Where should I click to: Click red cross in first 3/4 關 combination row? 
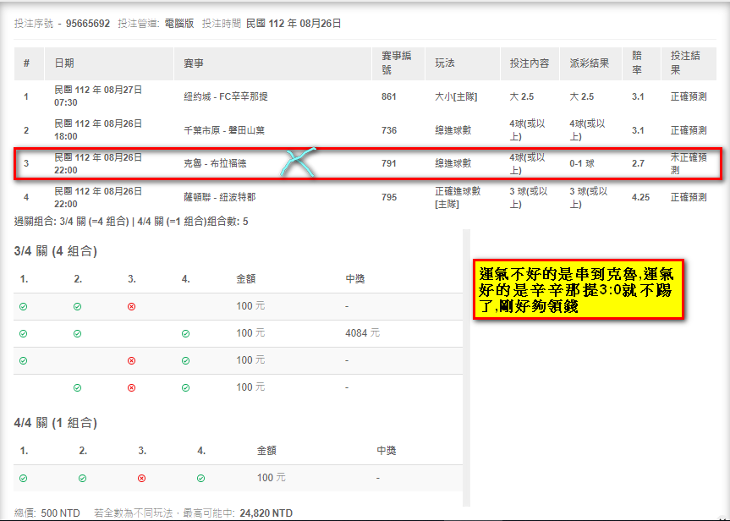[131, 307]
